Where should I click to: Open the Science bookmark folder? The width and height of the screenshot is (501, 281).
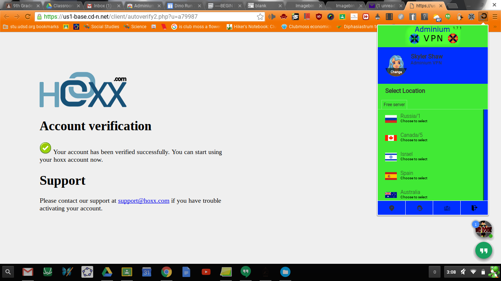pos(135,27)
